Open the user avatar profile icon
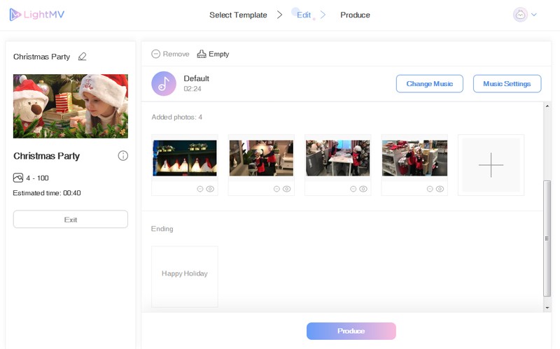Image resolution: width=560 pixels, height=349 pixels. pos(520,15)
